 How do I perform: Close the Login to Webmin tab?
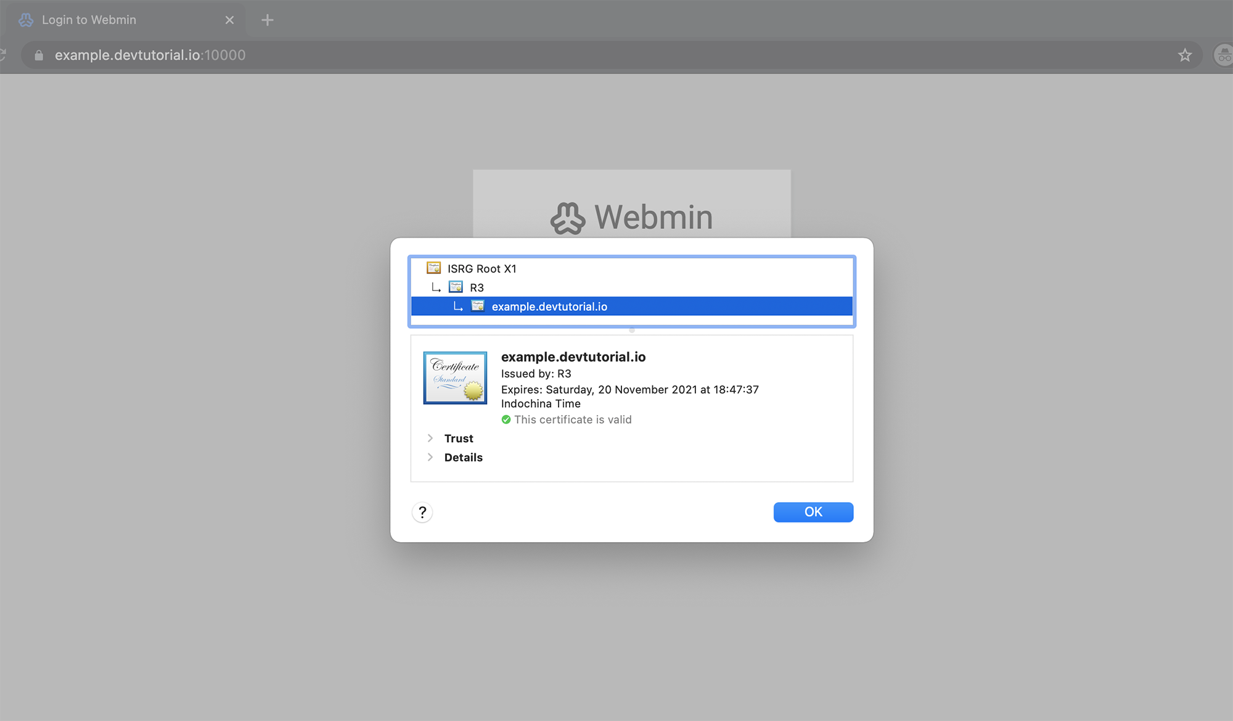[x=229, y=20]
